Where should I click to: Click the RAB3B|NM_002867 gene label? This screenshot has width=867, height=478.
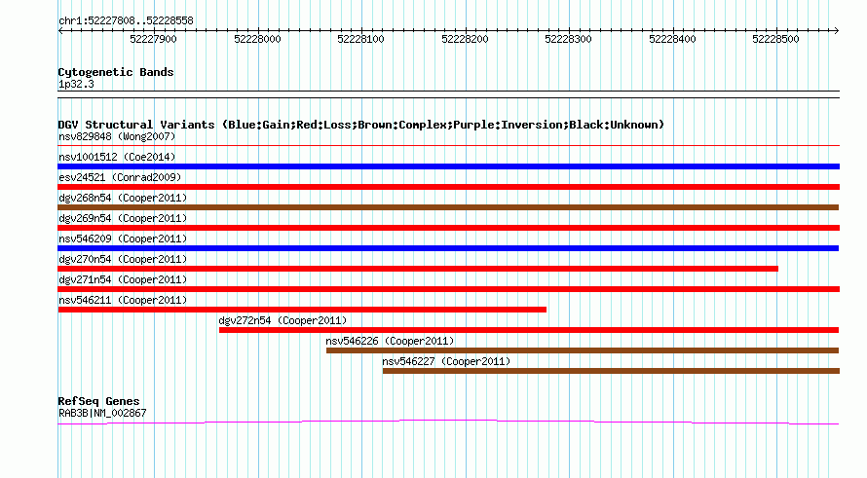(x=102, y=414)
